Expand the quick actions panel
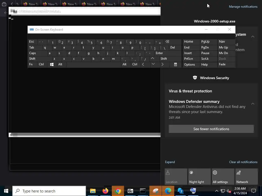The height and width of the screenshot is (196, 262). click(170, 162)
